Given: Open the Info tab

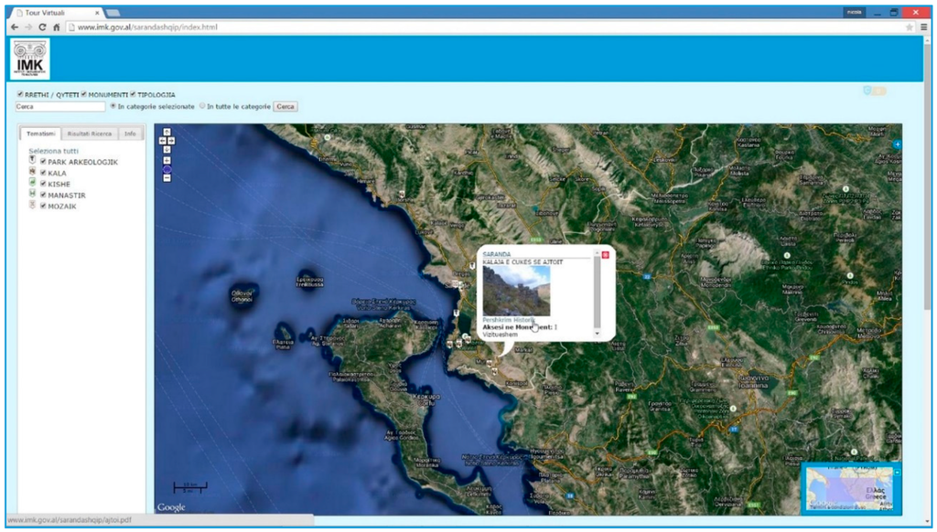Looking at the screenshot, I should [x=130, y=133].
